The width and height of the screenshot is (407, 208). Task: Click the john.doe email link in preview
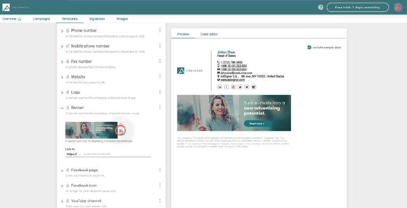click(x=236, y=73)
